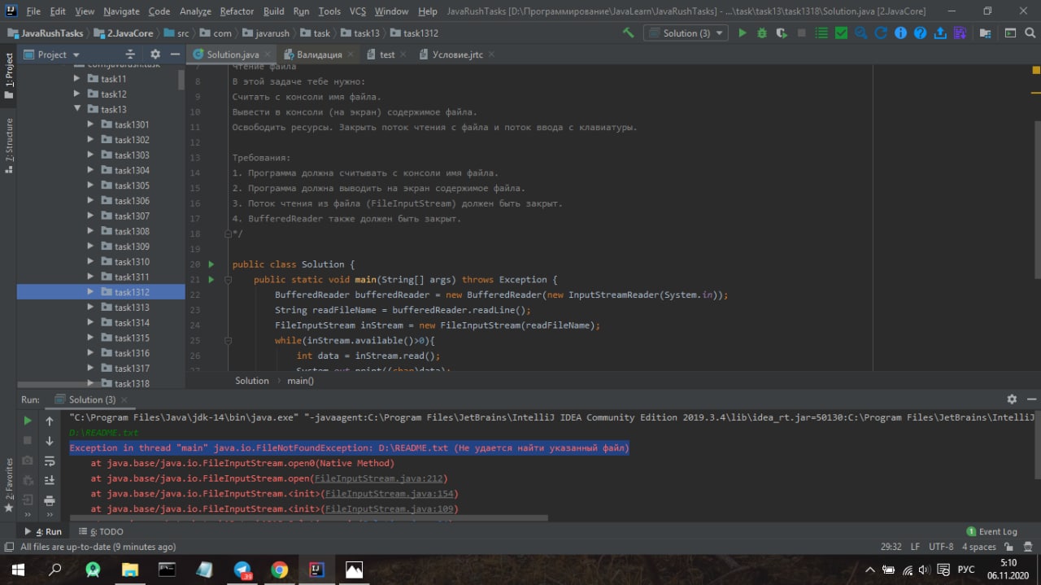Toggle soft-wrap in Run console
The image size is (1041, 585).
coord(50,461)
